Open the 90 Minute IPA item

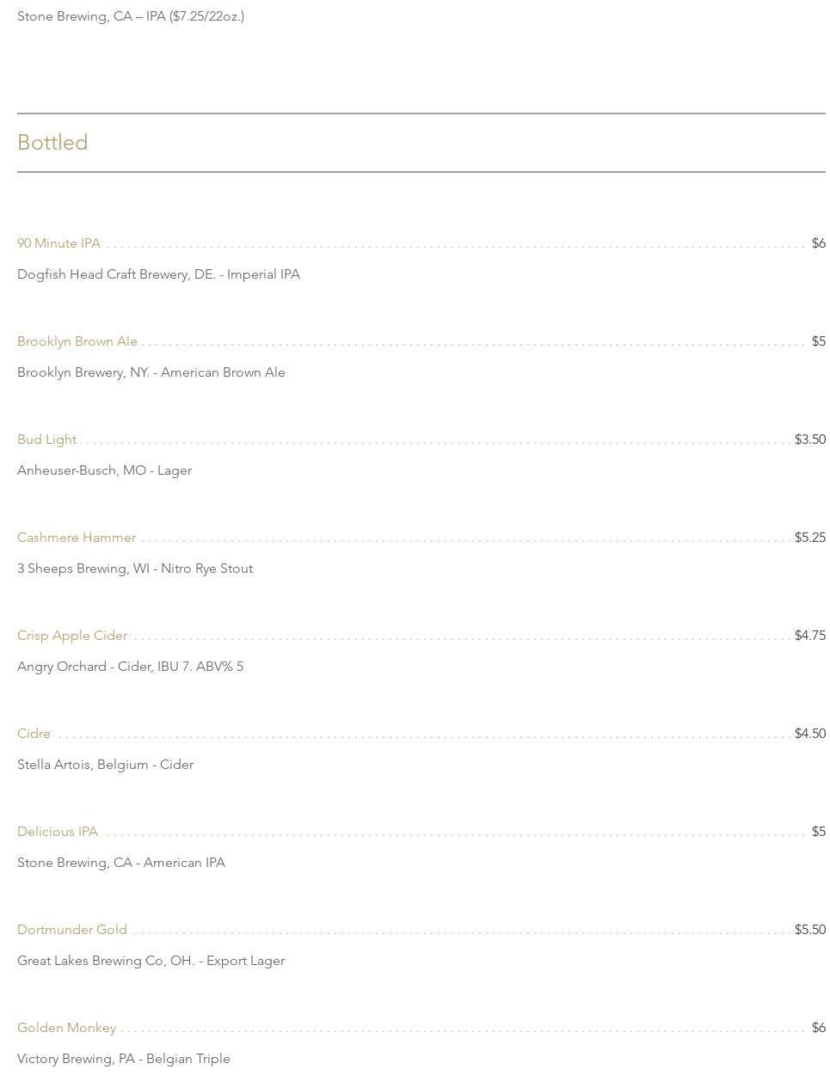58,243
